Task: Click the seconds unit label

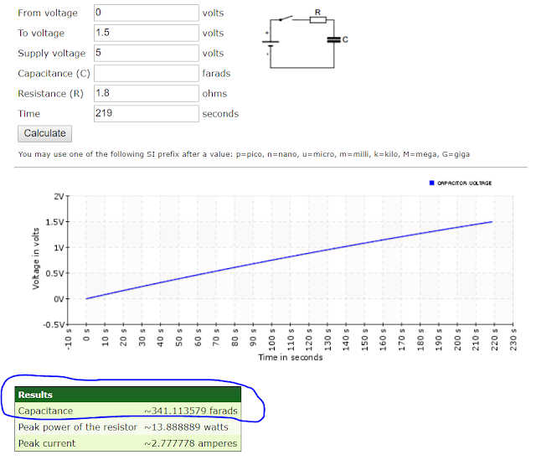Action: (220, 114)
